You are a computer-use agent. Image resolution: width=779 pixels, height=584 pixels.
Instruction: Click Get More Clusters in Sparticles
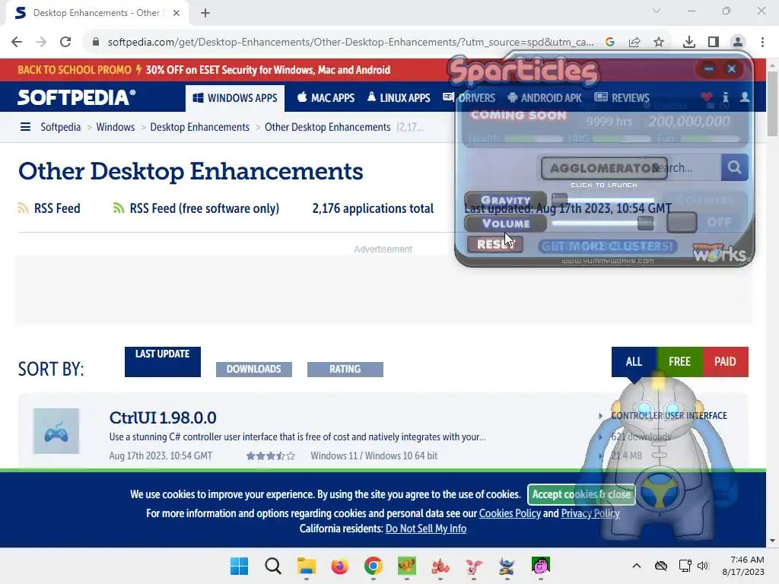point(607,246)
